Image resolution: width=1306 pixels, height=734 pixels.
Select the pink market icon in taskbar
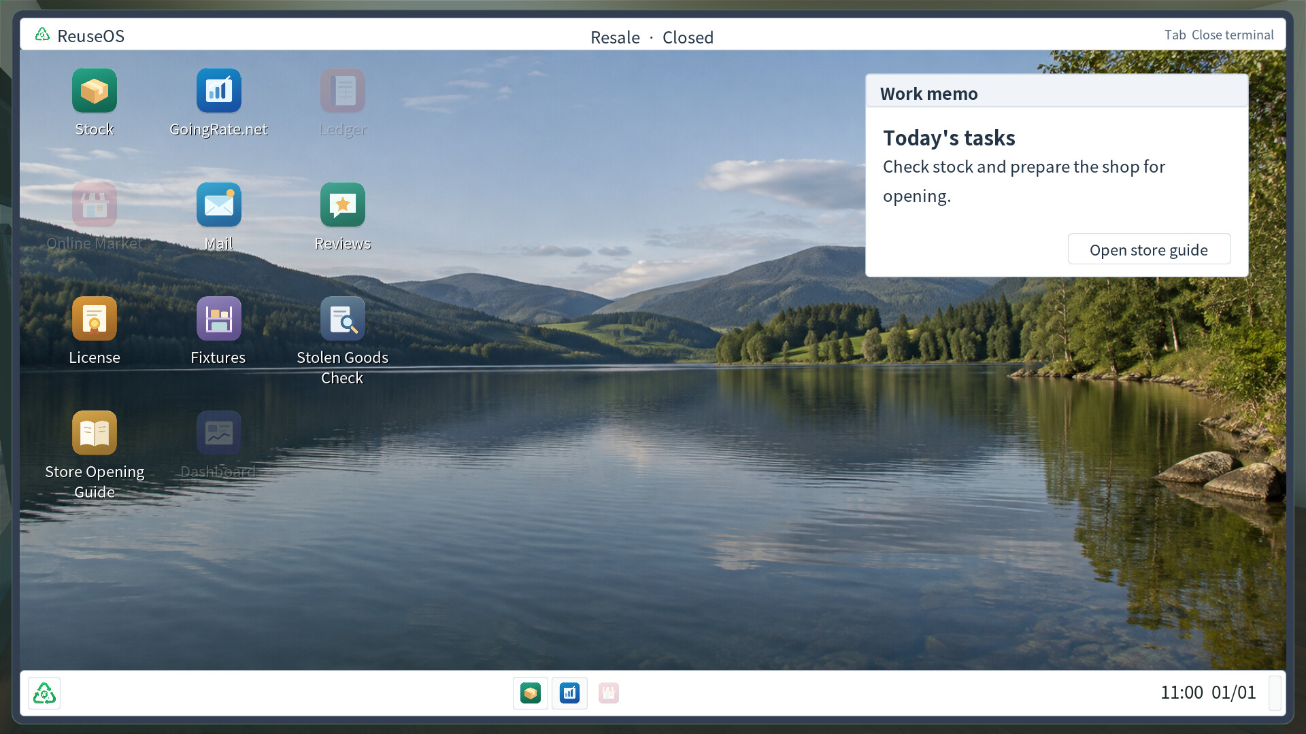tap(609, 693)
